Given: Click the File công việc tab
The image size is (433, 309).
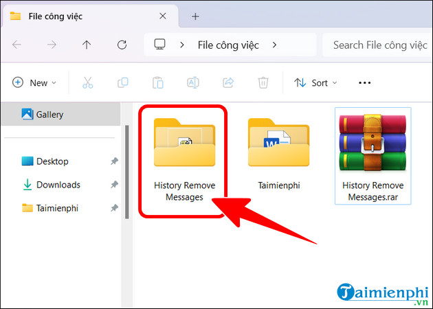Looking at the screenshot, I should 90,16.
